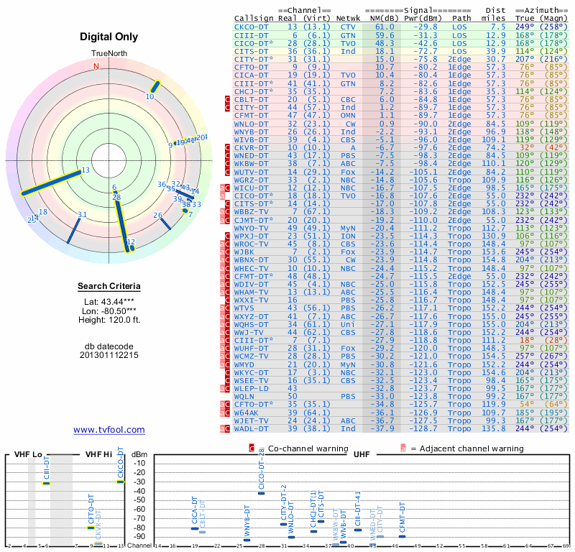The width and height of the screenshot is (575, 552).
Task: Click channel 13 marker on radar plot
Action: (x=85, y=170)
